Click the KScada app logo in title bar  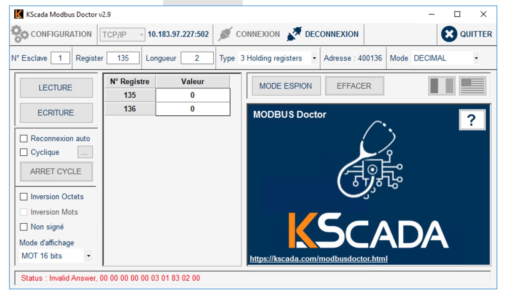19,14
